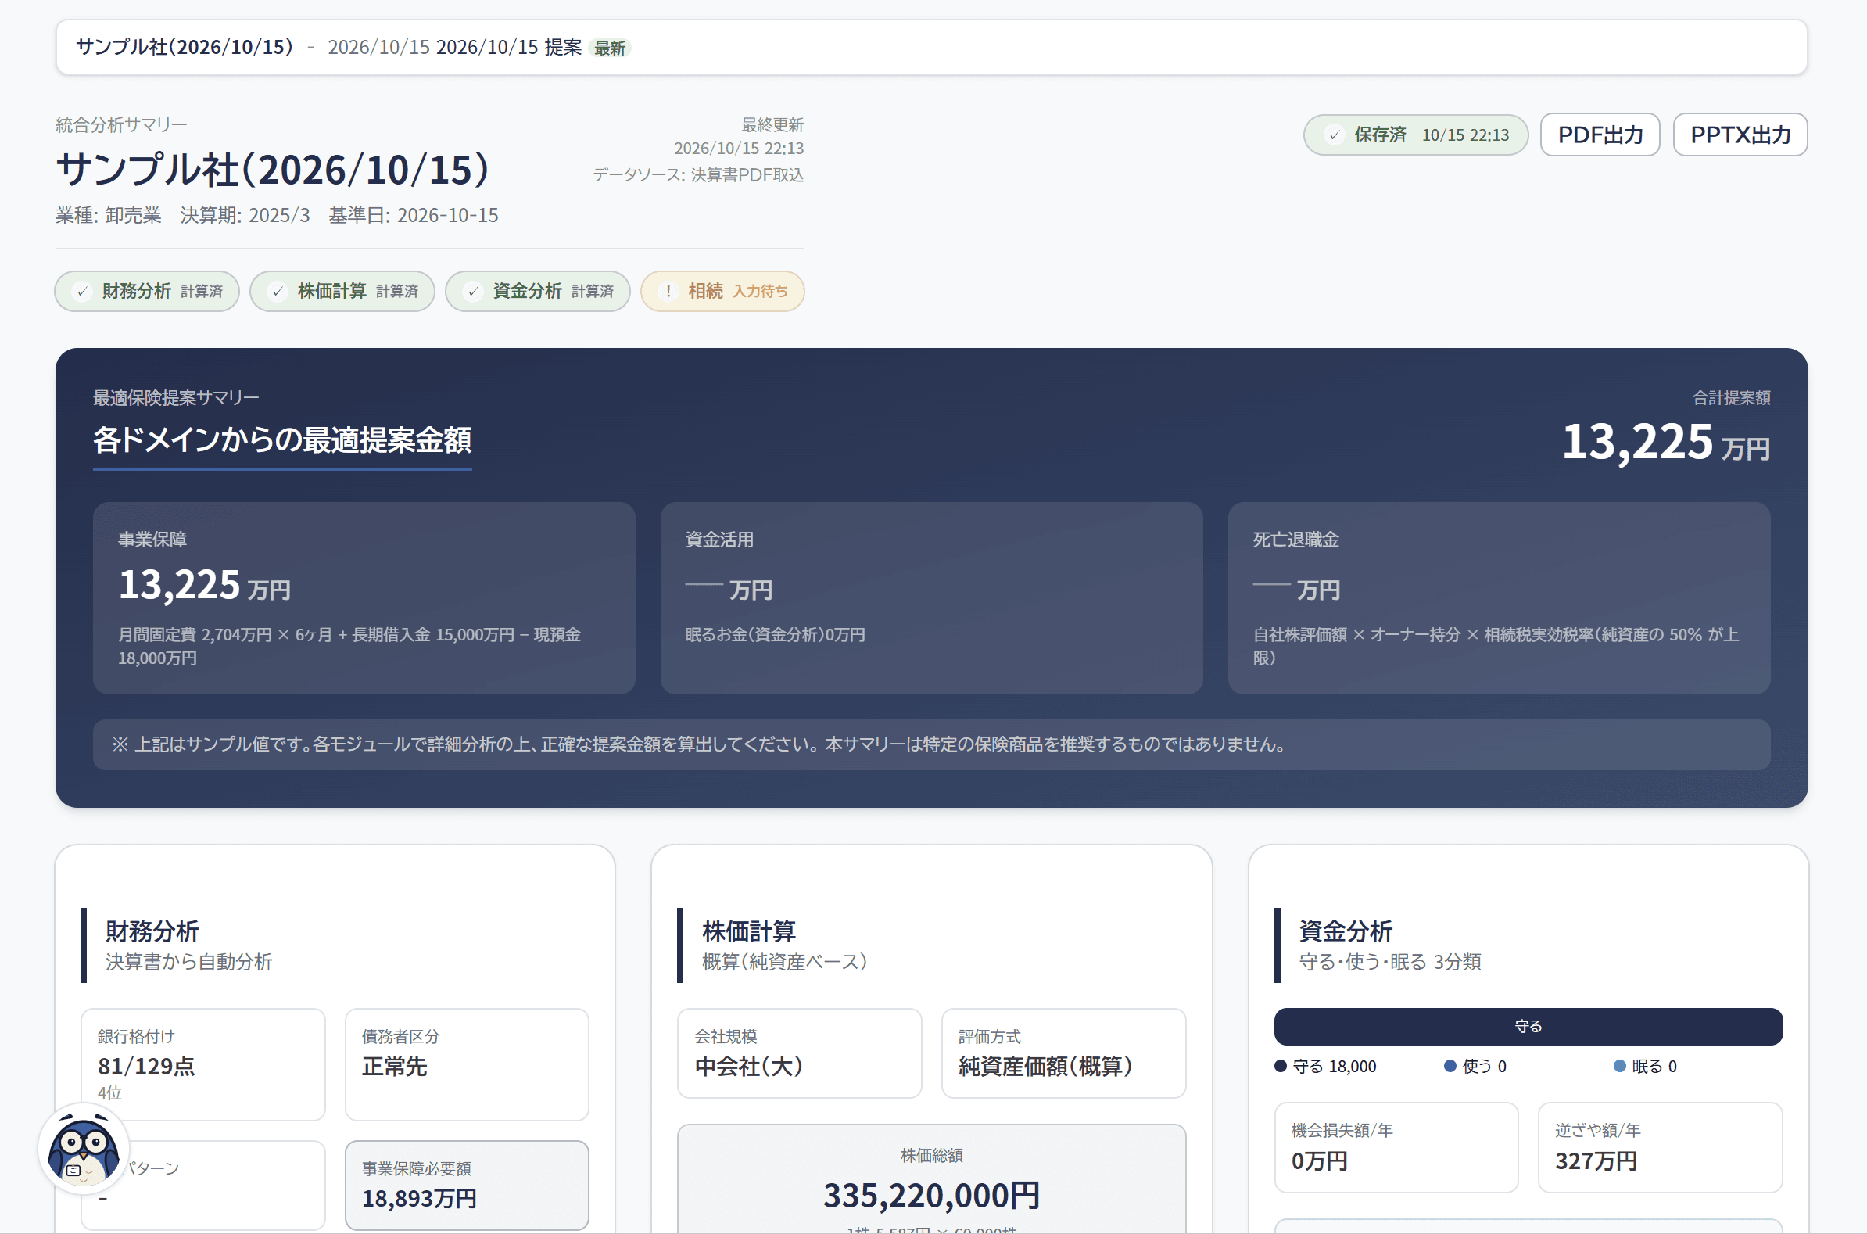Click the 機会損失額/年 0万円 tile

1396,1147
